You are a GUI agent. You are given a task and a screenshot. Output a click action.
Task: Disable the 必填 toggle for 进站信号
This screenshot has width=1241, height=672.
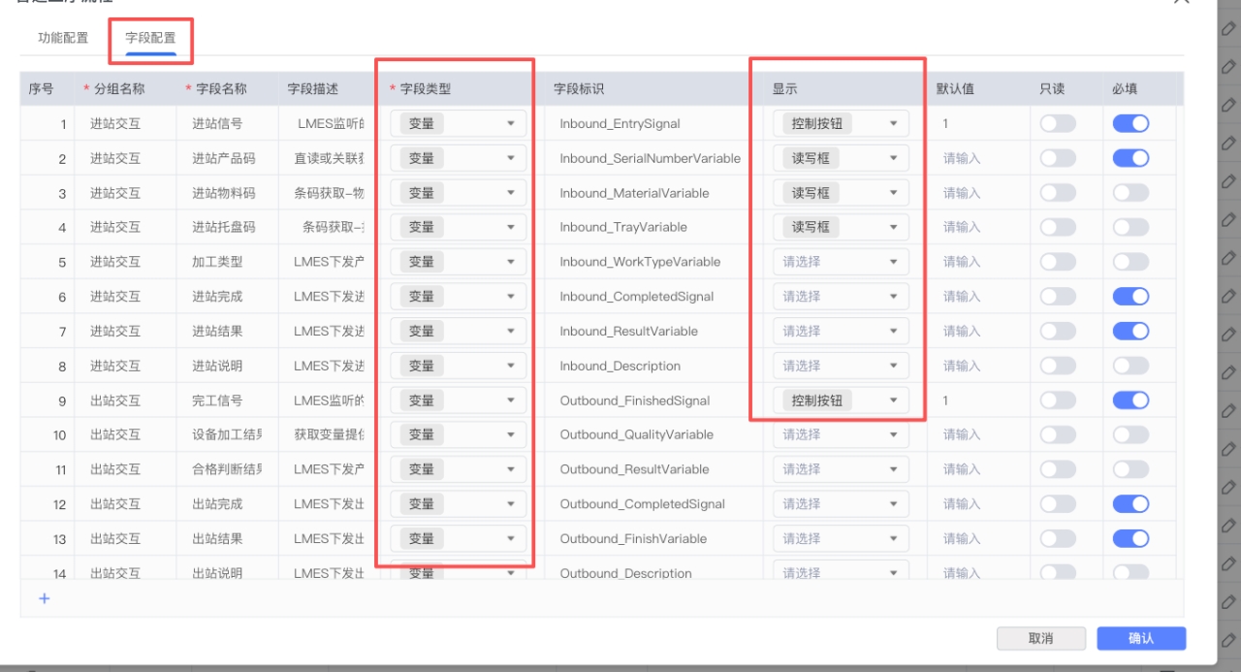tap(1130, 123)
